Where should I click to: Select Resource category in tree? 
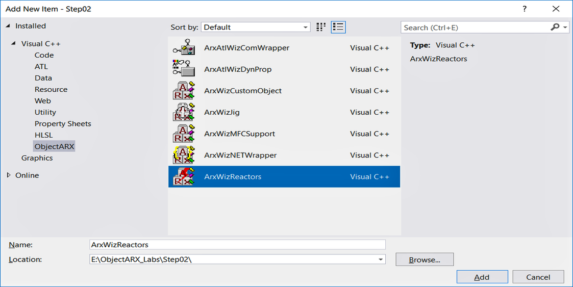(51, 89)
